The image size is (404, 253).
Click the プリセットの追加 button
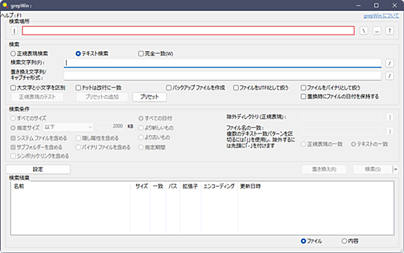point(102,97)
